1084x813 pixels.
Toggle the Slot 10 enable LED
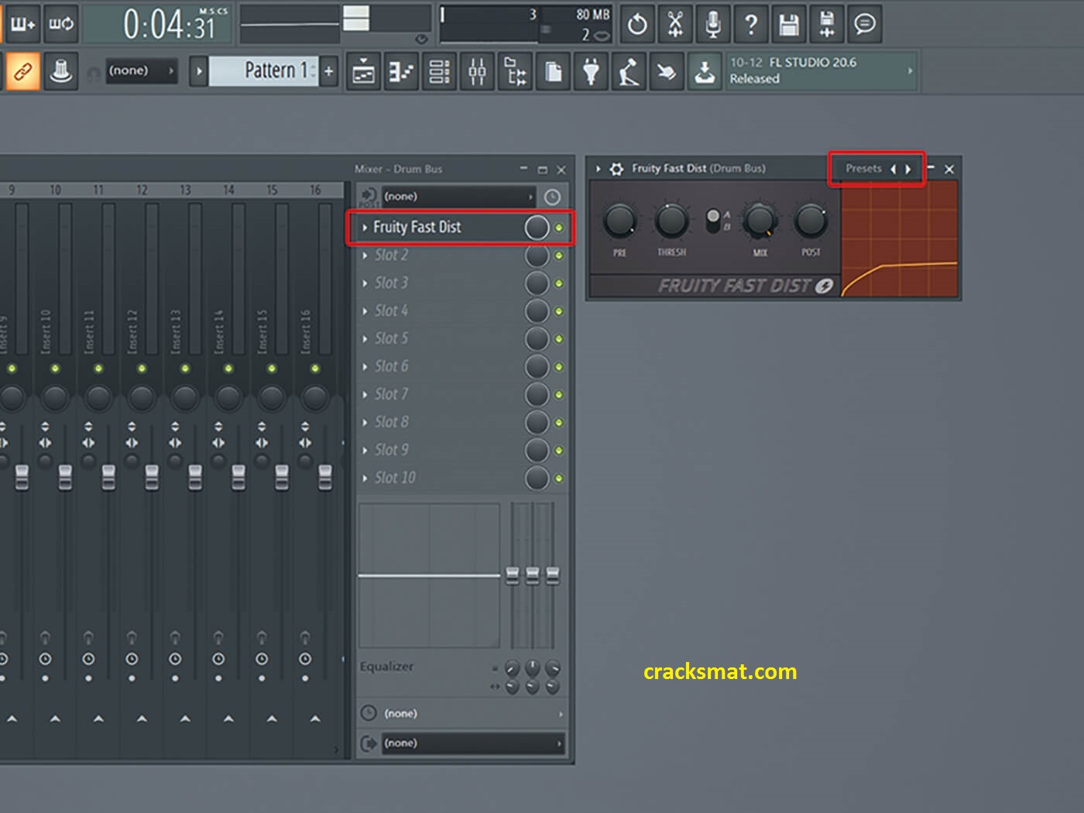click(x=559, y=479)
